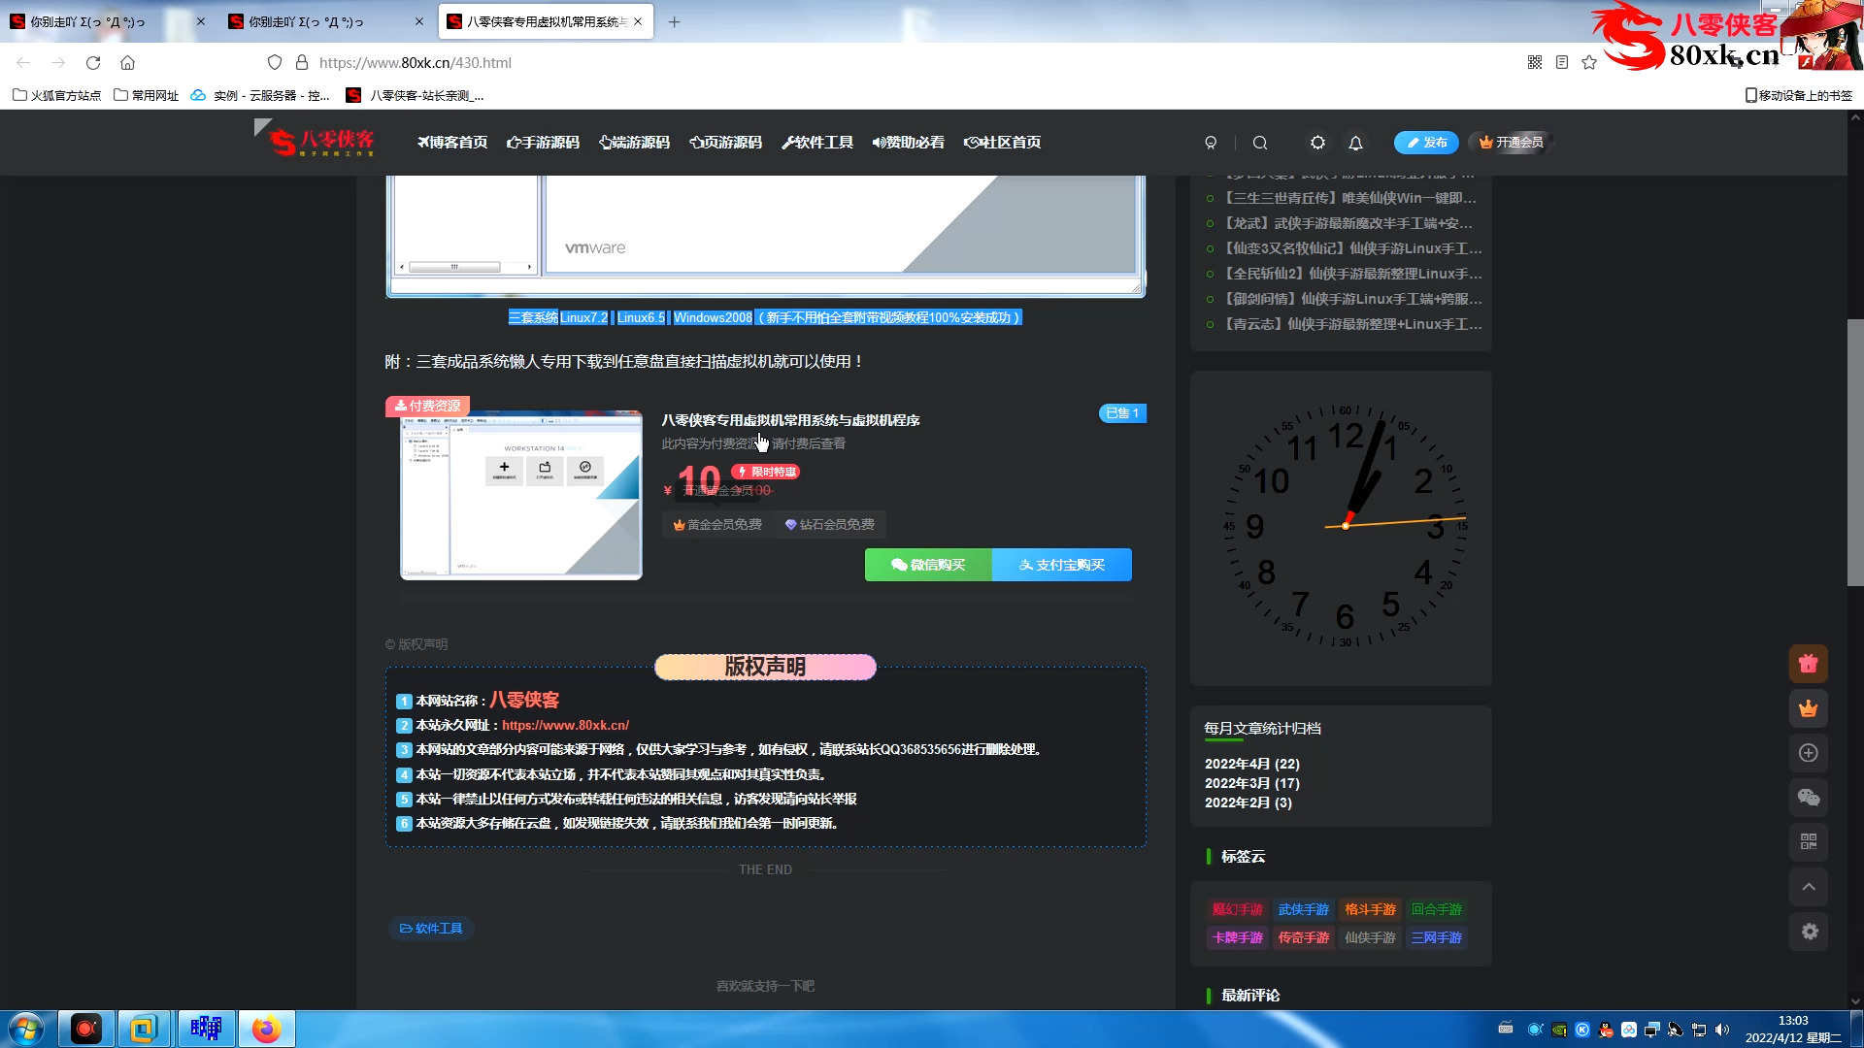The height and width of the screenshot is (1048, 1864).
Task: Open 博客首页 in the navigation menu
Action: tap(452, 143)
